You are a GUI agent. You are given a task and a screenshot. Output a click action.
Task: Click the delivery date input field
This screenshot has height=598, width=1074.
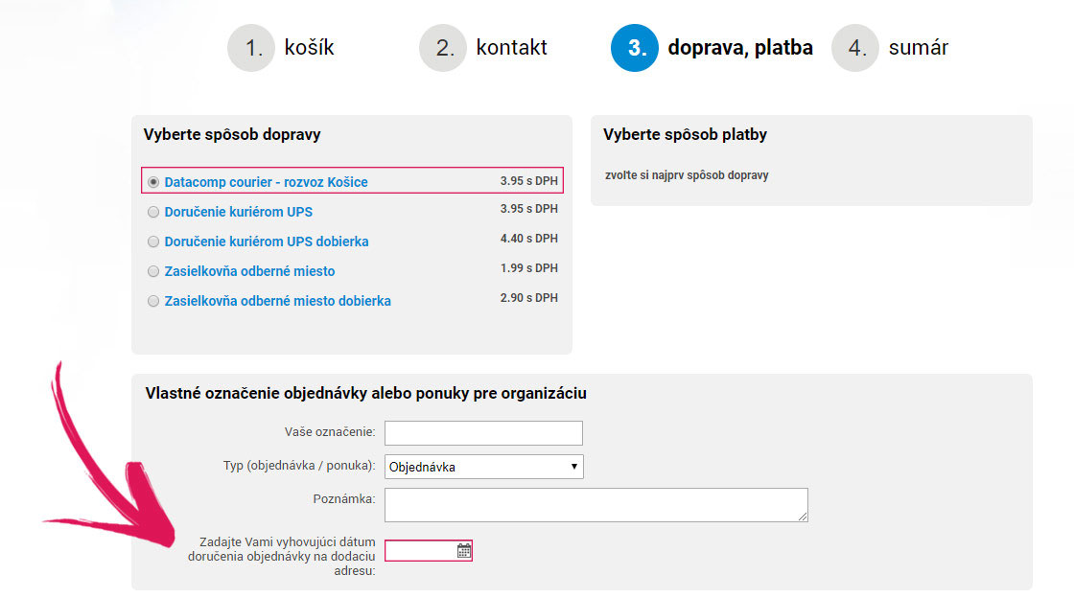click(x=420, y=550)
